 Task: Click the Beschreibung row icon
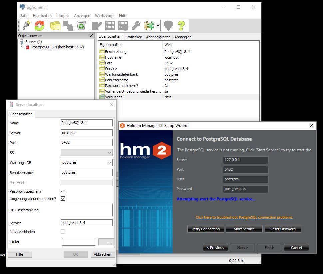tap(102, 51)
